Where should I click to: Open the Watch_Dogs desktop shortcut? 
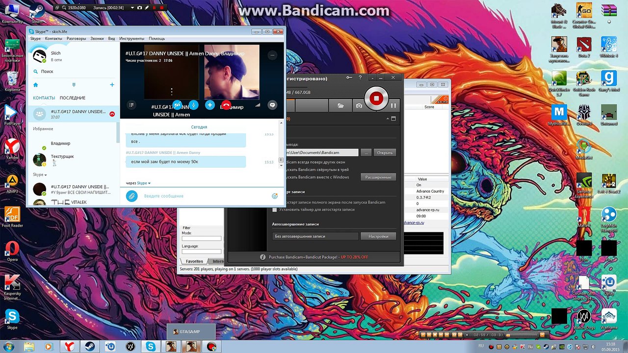coord(583,319)
